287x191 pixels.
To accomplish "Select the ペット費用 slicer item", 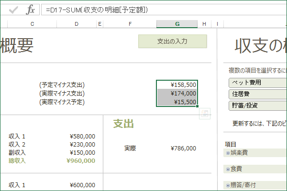I will click(258, 83).
